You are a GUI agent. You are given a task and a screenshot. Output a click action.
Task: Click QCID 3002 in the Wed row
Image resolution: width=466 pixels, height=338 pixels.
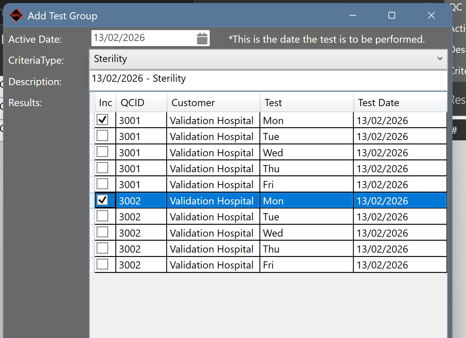141,233
